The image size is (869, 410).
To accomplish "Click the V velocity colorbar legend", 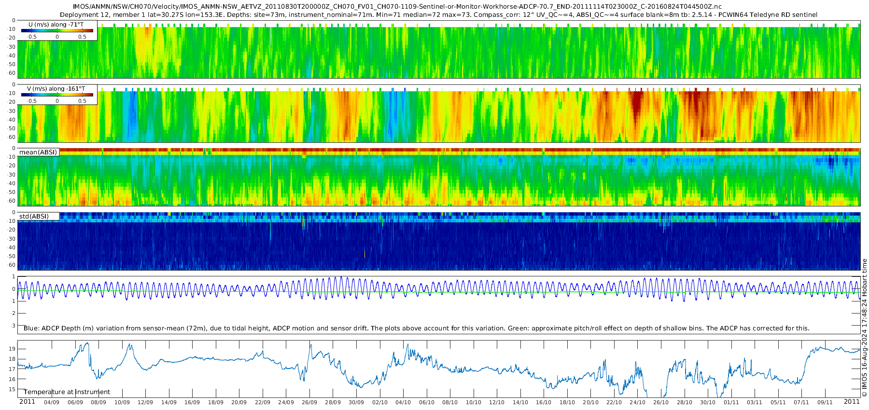I will pyautogui.click(x=57, y=95).
